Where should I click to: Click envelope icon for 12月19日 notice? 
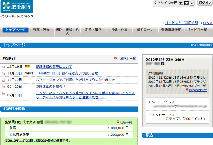(3, 67)
